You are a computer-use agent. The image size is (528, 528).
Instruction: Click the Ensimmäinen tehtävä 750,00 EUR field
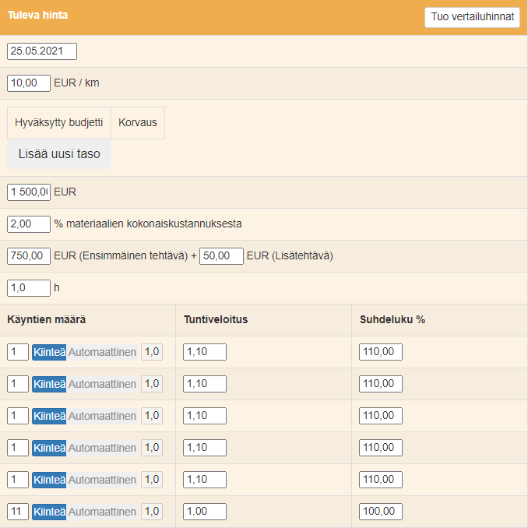click(29, 256)
